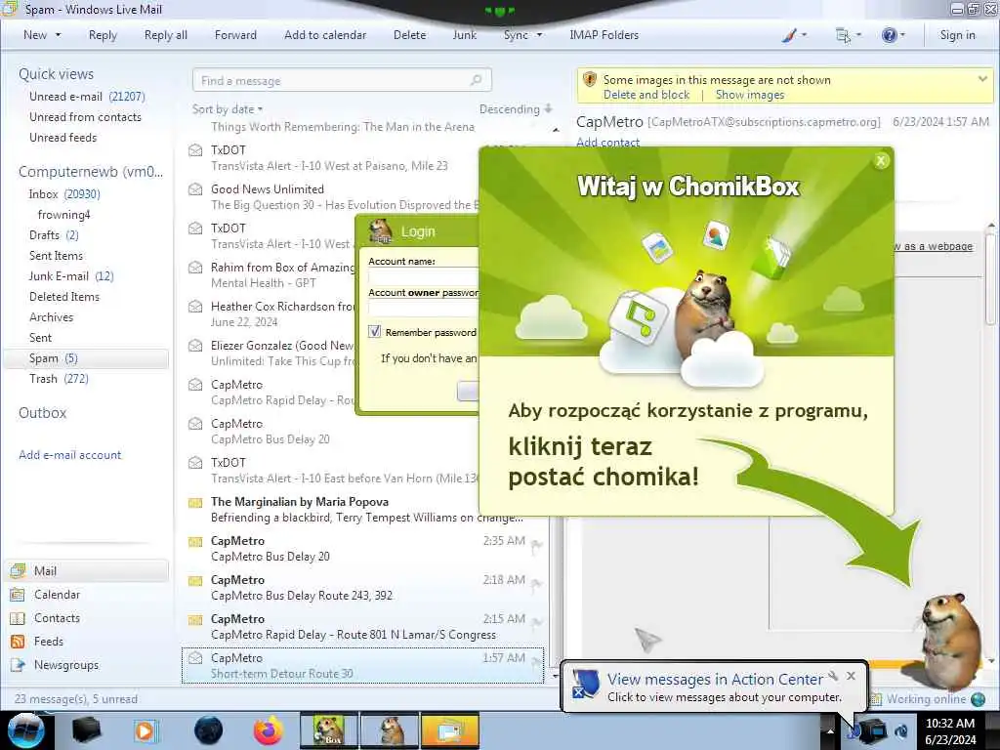
Task: Click the read envelope icon beside Good News Unlimited
Action: [195, 189]
